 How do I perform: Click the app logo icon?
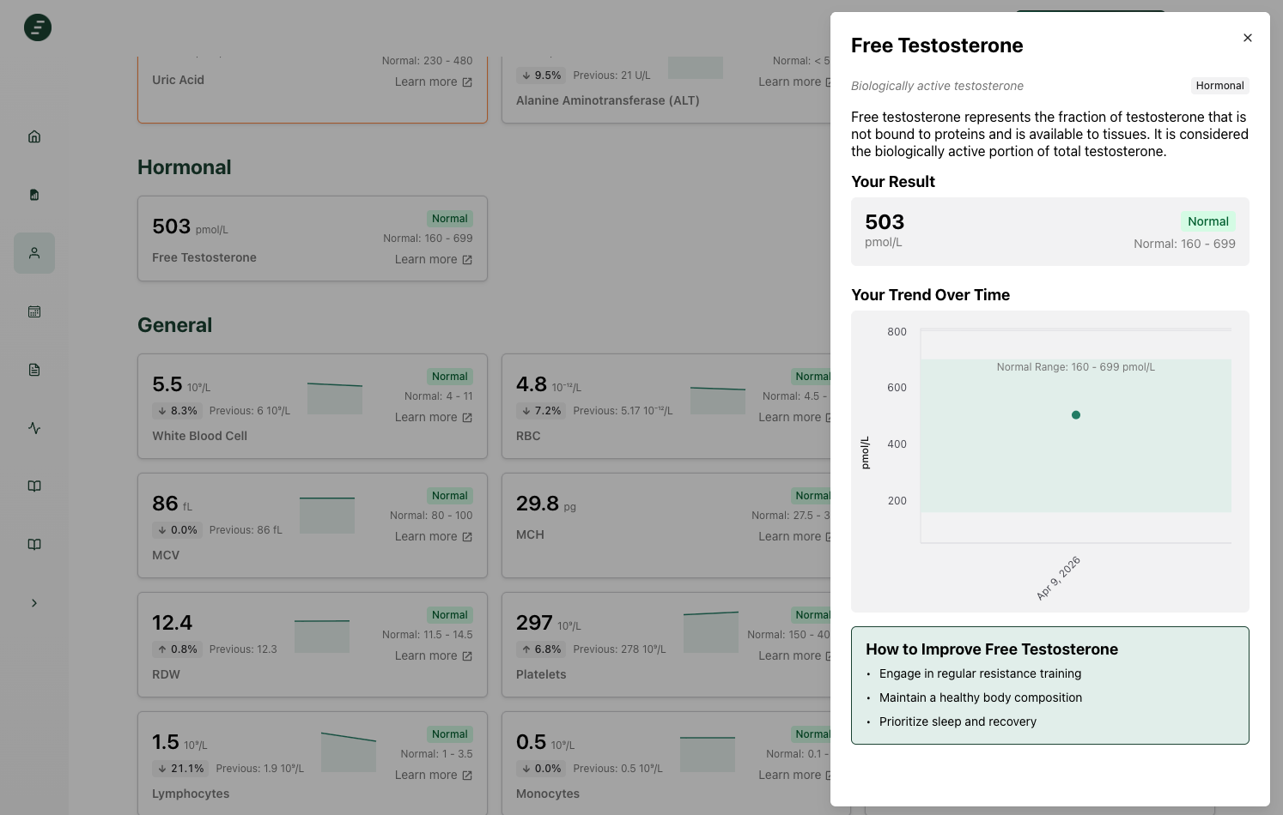tap(38, 27)
